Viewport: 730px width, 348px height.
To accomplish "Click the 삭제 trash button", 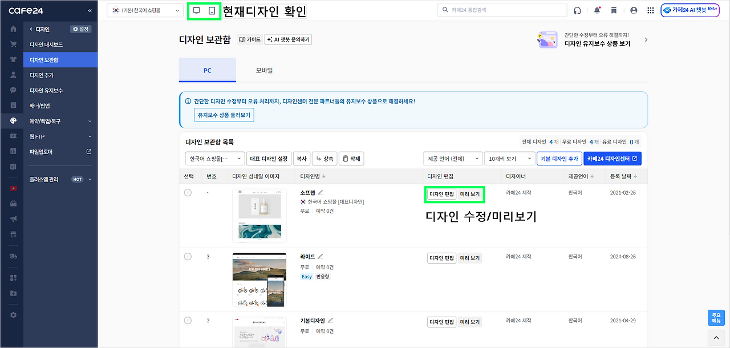I will point(351,159).
